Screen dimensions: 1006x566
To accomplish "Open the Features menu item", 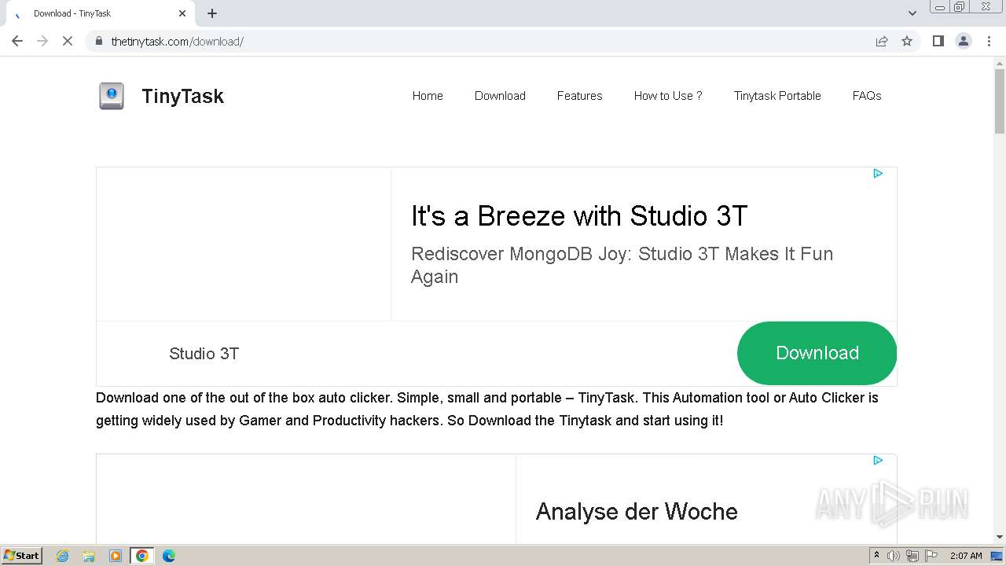I will 579,96.
